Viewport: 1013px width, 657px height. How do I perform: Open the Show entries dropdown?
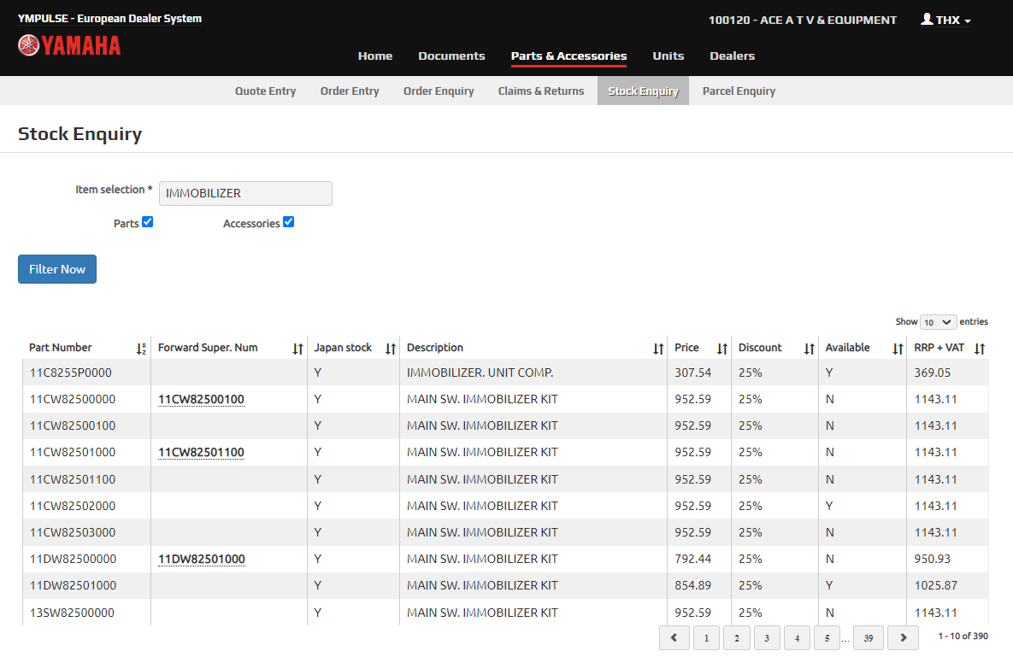click(x=938, y=322)
